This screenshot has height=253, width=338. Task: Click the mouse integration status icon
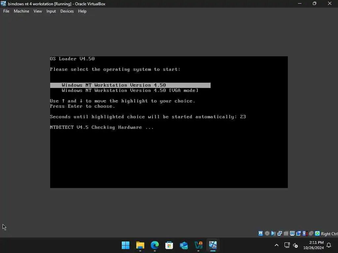point(311,234)
